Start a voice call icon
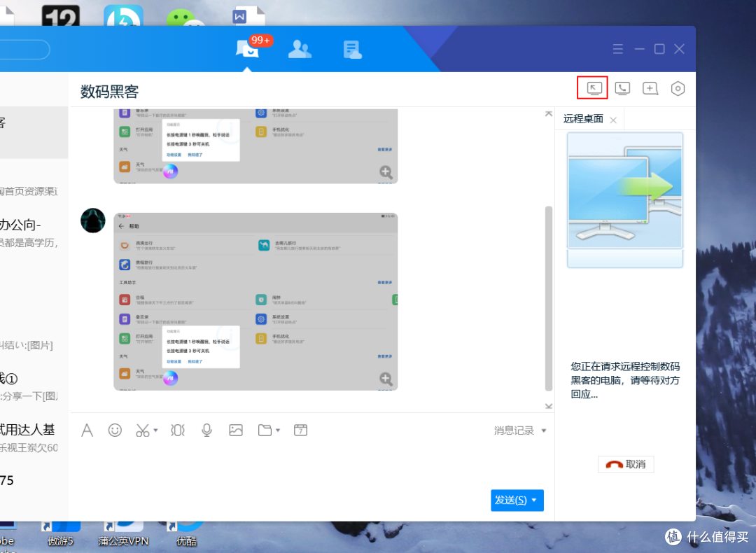 pyautogui.click(x=622, y=88)
